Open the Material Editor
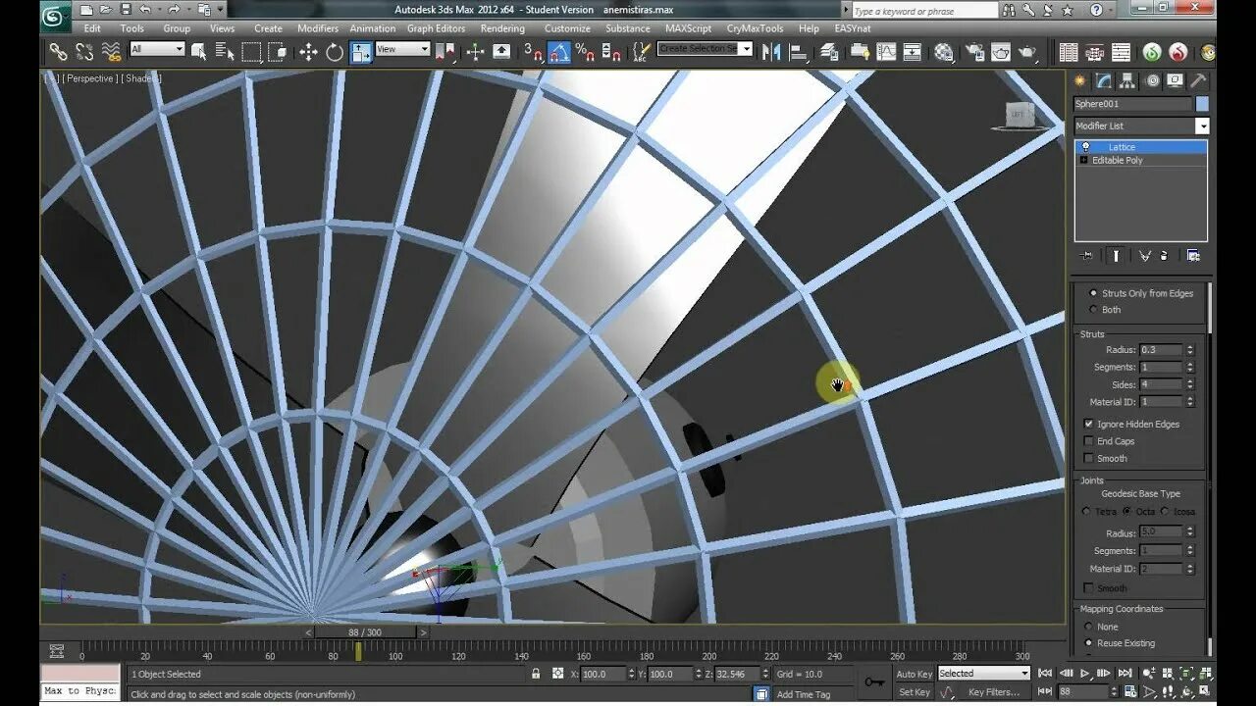This screenshot has height=706, width=1256. pyautogui.click(x=943, y=52)
